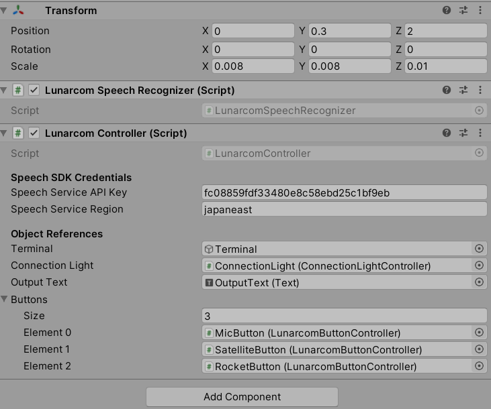491x409 pixels.
Task: Disable Lunarcom Controller script checkbox
Action: [x=34, y=133]
